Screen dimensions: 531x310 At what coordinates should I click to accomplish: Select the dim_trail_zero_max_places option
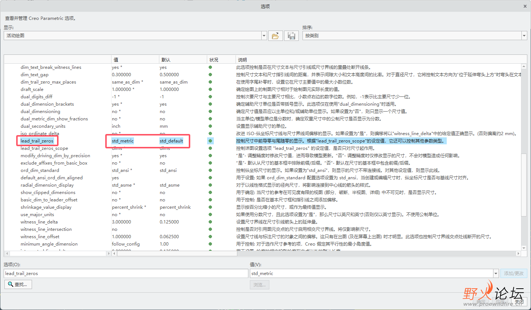[x=48, y=82]
